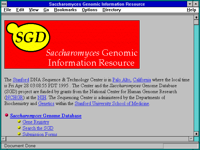Click the title bar minimize down arrow
This screenshot has height=150, width=200.
190,4
